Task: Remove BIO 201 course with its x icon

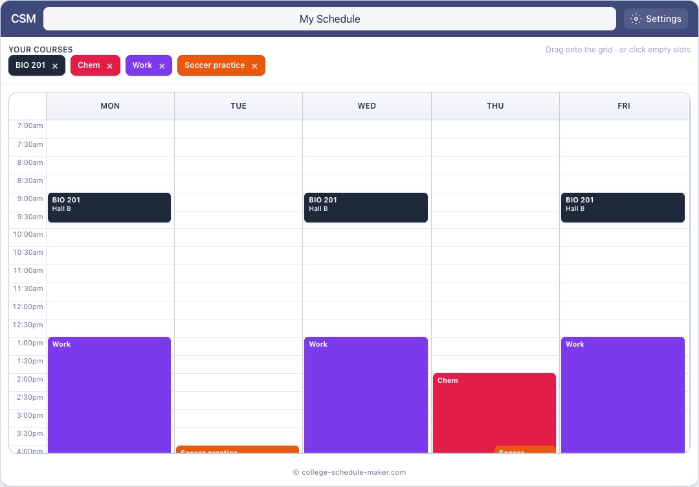Action: pos(55,66)
